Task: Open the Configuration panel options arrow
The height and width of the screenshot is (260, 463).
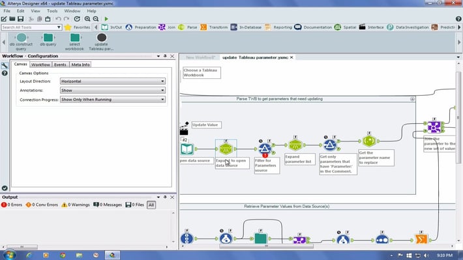Action: point(158,56)
